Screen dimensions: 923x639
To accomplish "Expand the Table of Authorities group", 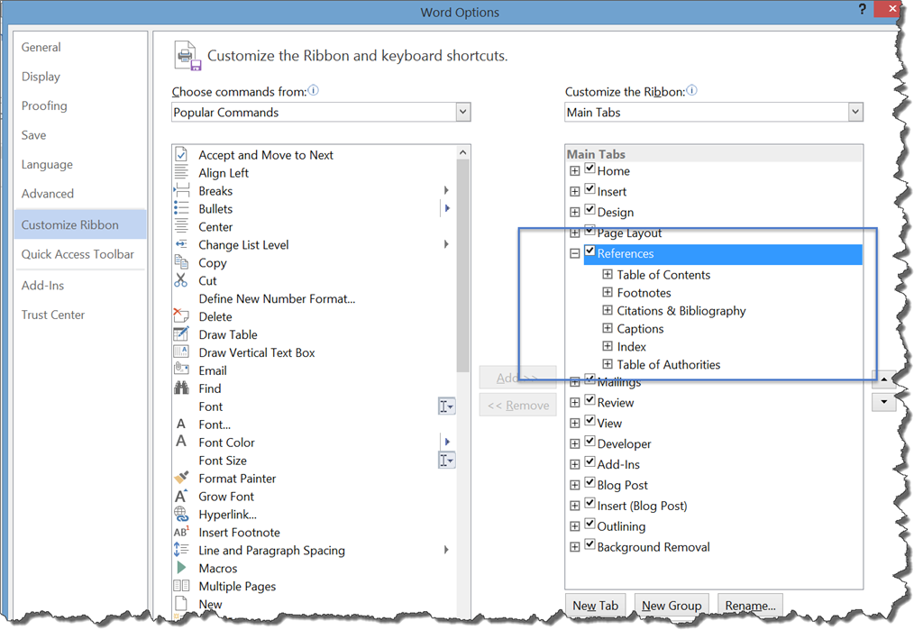I will pos(608,363).
